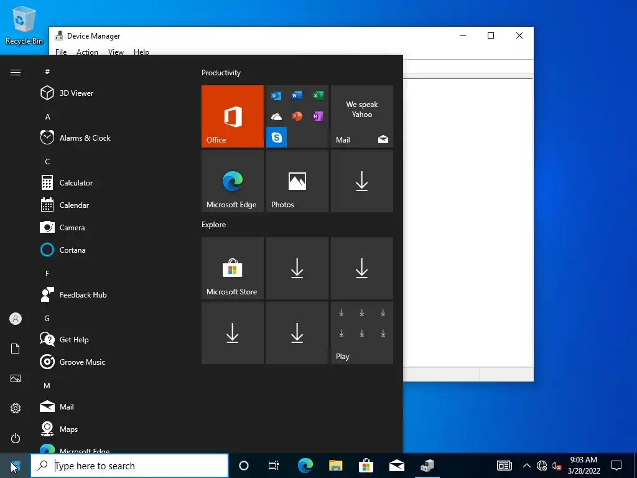
Task: Open Pictures from Start sidebar
Action: coord(16,378)
